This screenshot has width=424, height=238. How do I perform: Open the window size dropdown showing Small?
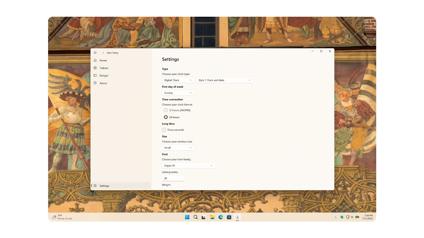pos(178,148)
